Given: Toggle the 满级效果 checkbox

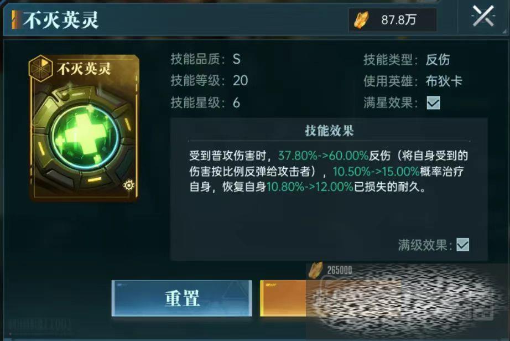Looking at the screenshot, I should [462, 245].
